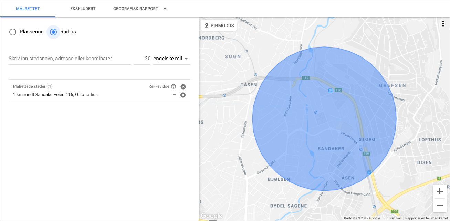The image size is (450, 221).
Task: Open the map three-dot options menu
Action: pyautogui.click(x=443, y=24)
